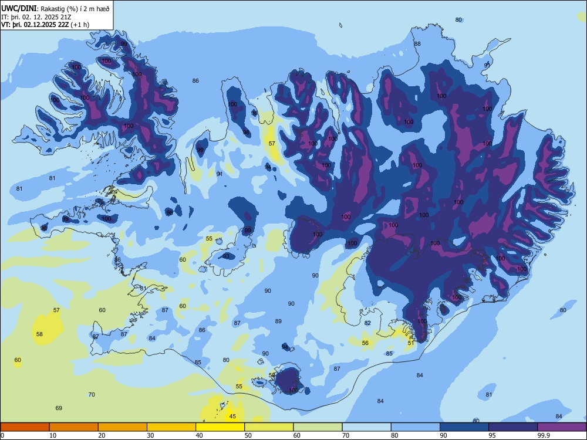Click the legend tick label '95'
Screen dimensions: 587x440
click(492, 435)
